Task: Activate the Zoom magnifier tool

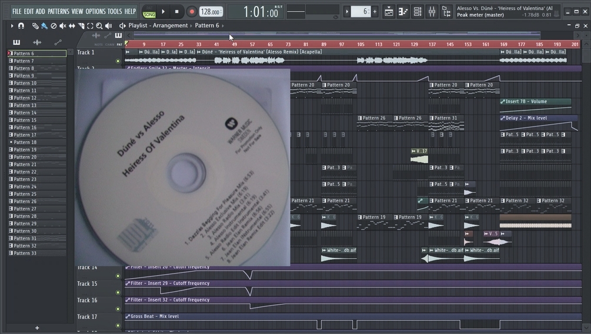Action: 99,26
